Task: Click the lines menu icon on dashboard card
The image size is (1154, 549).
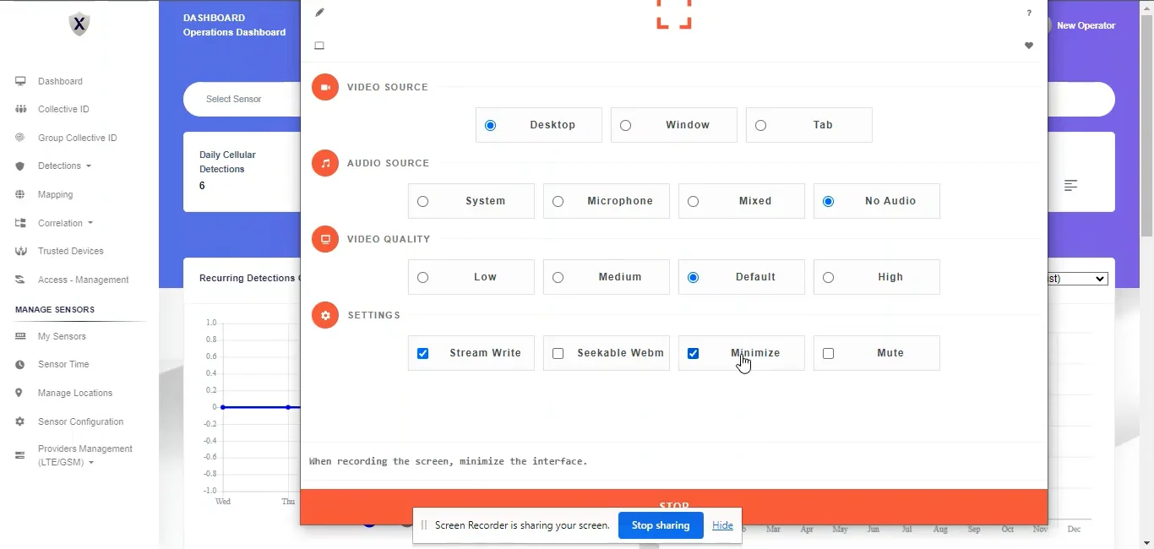Action: pos(1070,185)
